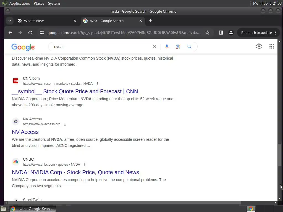Click cnbc.com quotes NVDA breadcrumb
This screenshot has width=283, height=212.
(51, 165)
